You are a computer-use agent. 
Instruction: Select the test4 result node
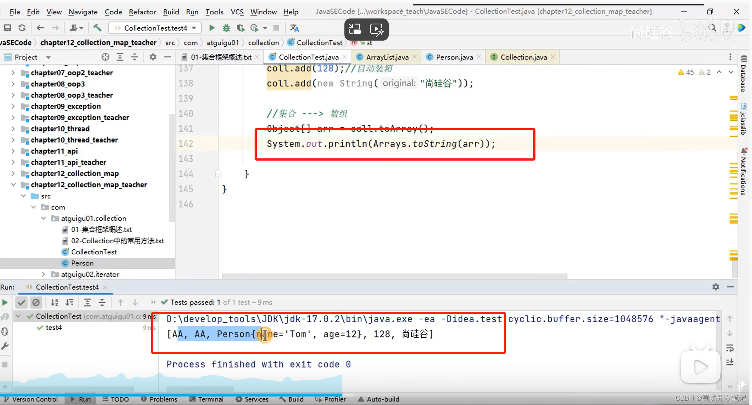tap(54, 327)
